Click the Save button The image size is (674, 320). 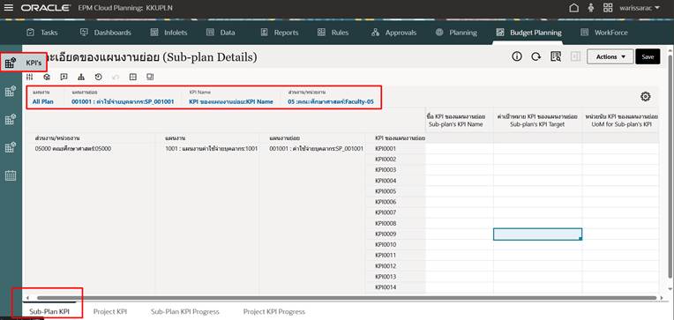pyautogui.click(x=648, y=56)
